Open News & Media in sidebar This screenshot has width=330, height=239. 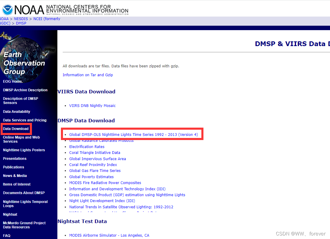point(15,176)
